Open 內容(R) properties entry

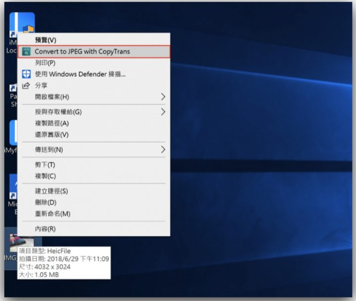pyautogui.click(x=94, y=229)
